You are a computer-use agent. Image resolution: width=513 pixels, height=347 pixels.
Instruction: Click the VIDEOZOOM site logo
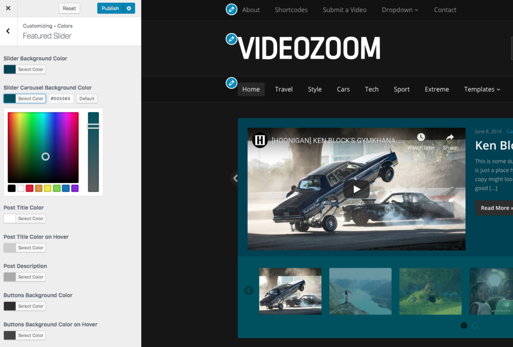[309, 48]
